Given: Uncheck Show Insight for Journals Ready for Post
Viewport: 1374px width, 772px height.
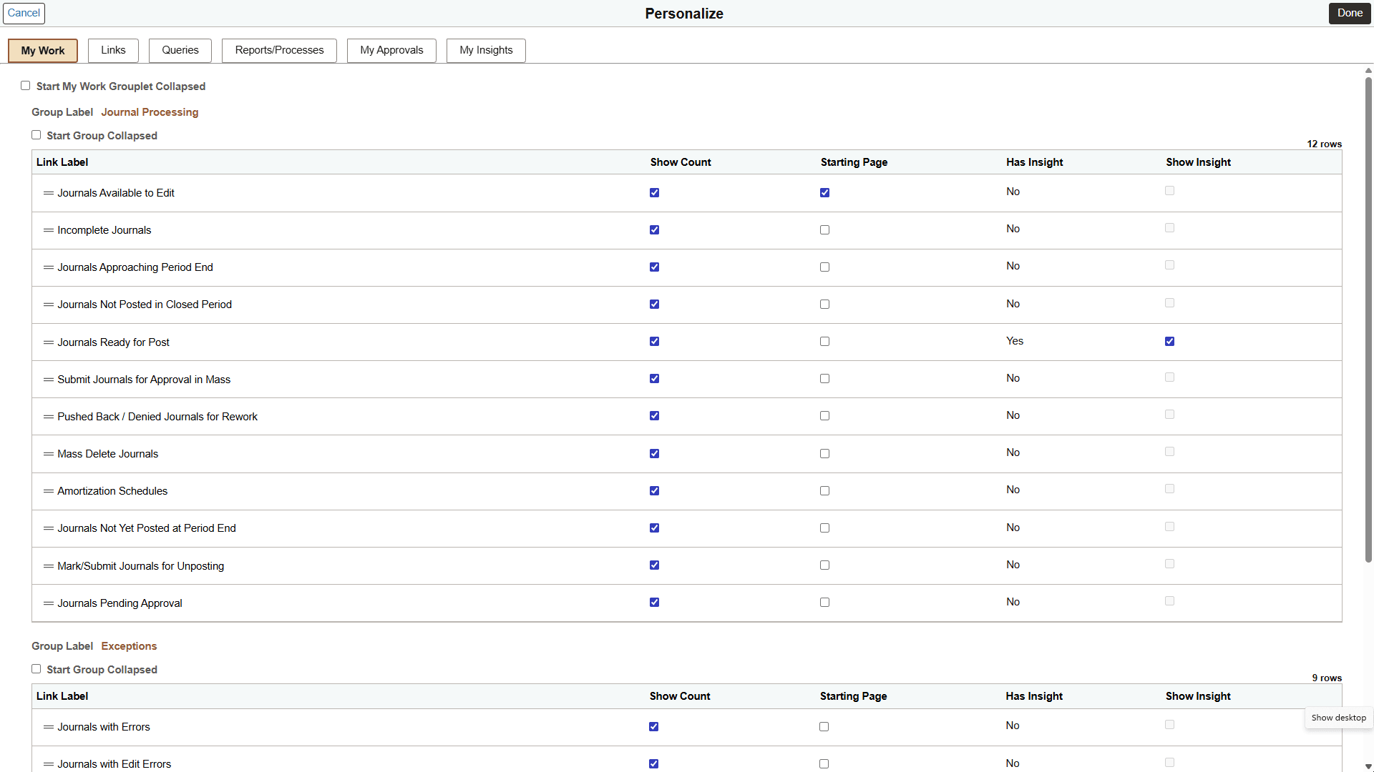Looking at the screenshot, I should coord(1169,342).
